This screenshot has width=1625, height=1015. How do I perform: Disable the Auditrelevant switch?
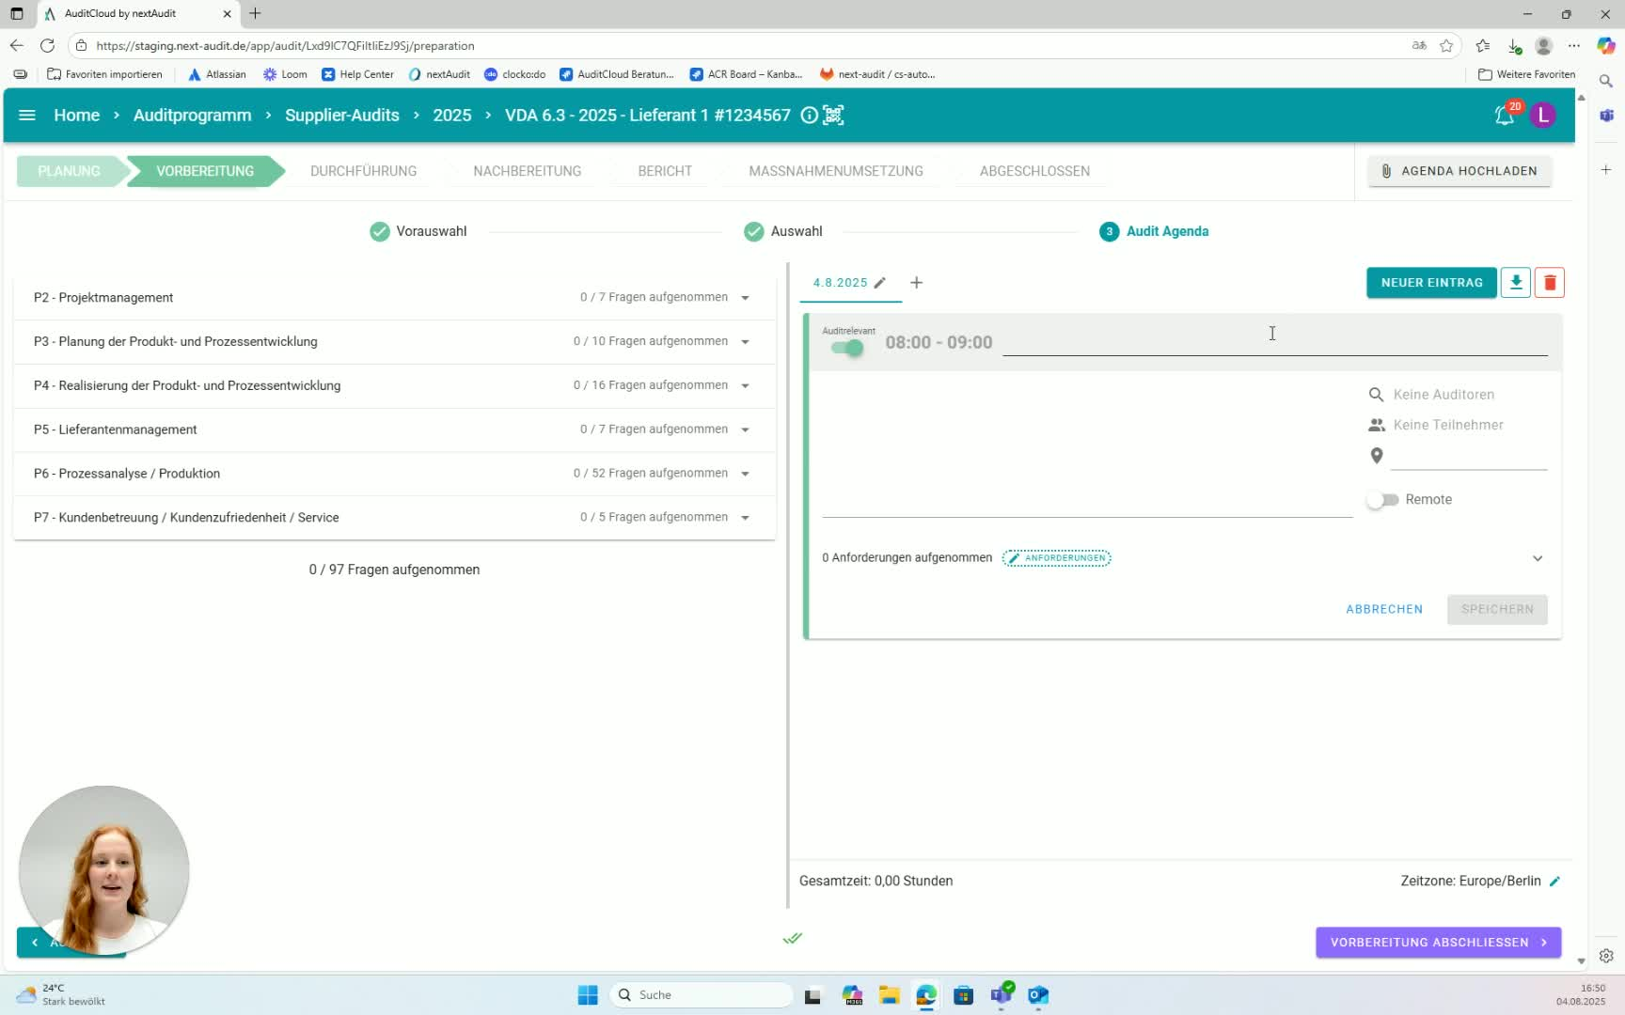847,348
